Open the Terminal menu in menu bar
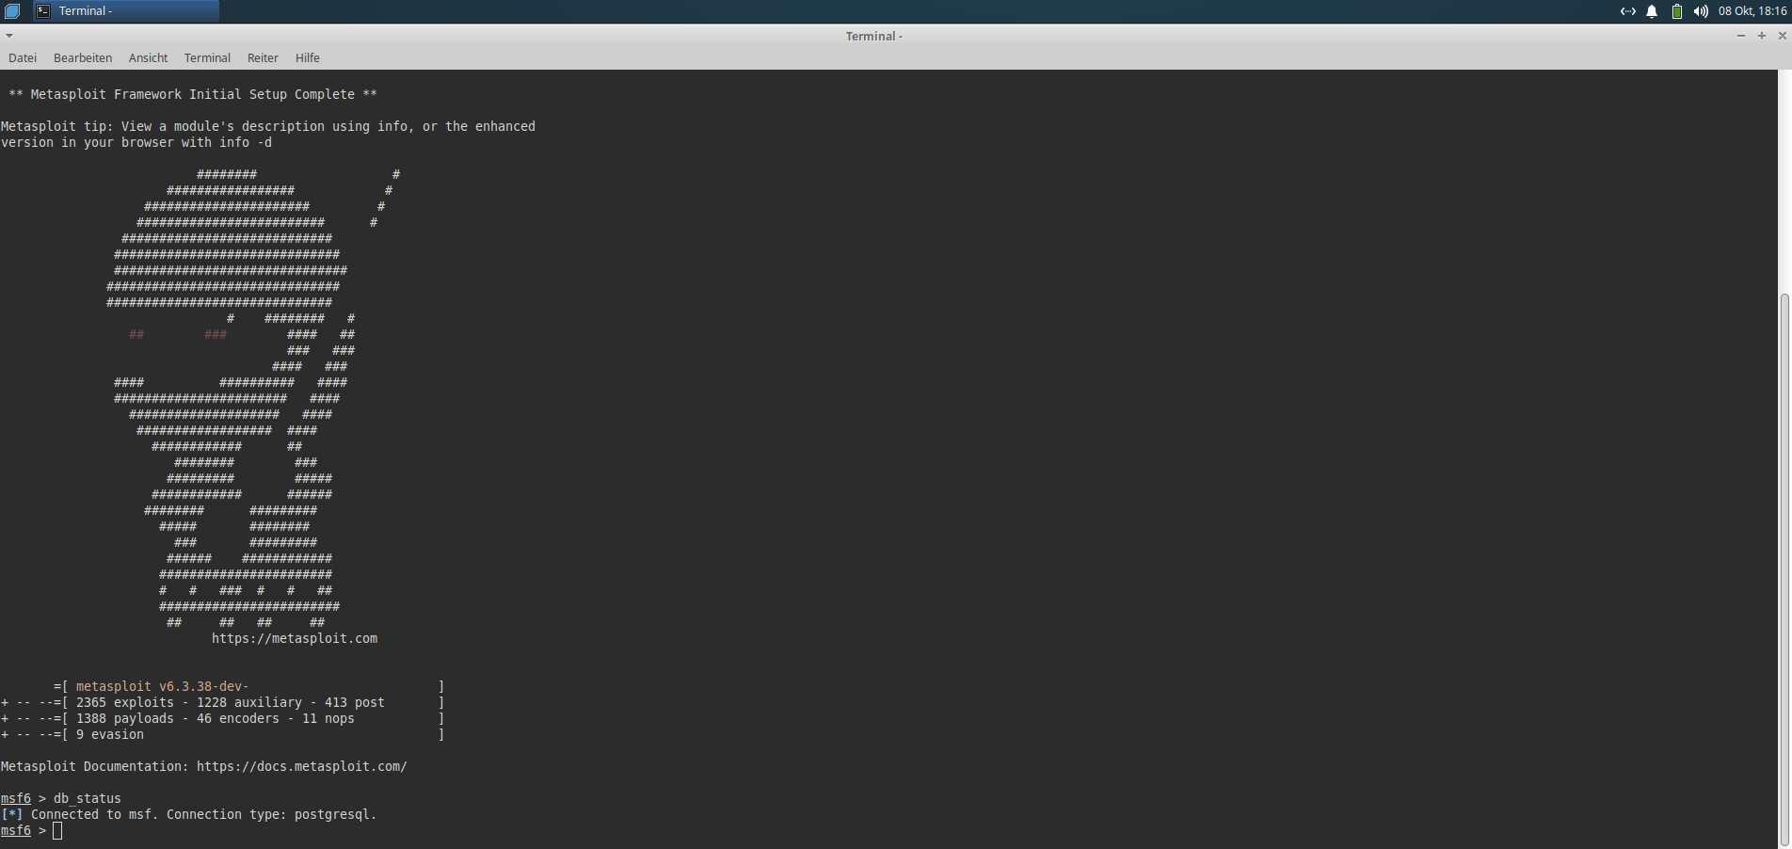Viewport: 1792px width, 849px height. pyautogui.click(x=207, y=57)
